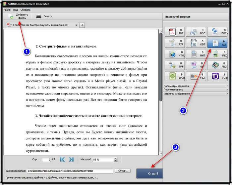Screen dimensions: 232x185
Task: Select the To EPUB output format
Action: click(x=175, y=76)
